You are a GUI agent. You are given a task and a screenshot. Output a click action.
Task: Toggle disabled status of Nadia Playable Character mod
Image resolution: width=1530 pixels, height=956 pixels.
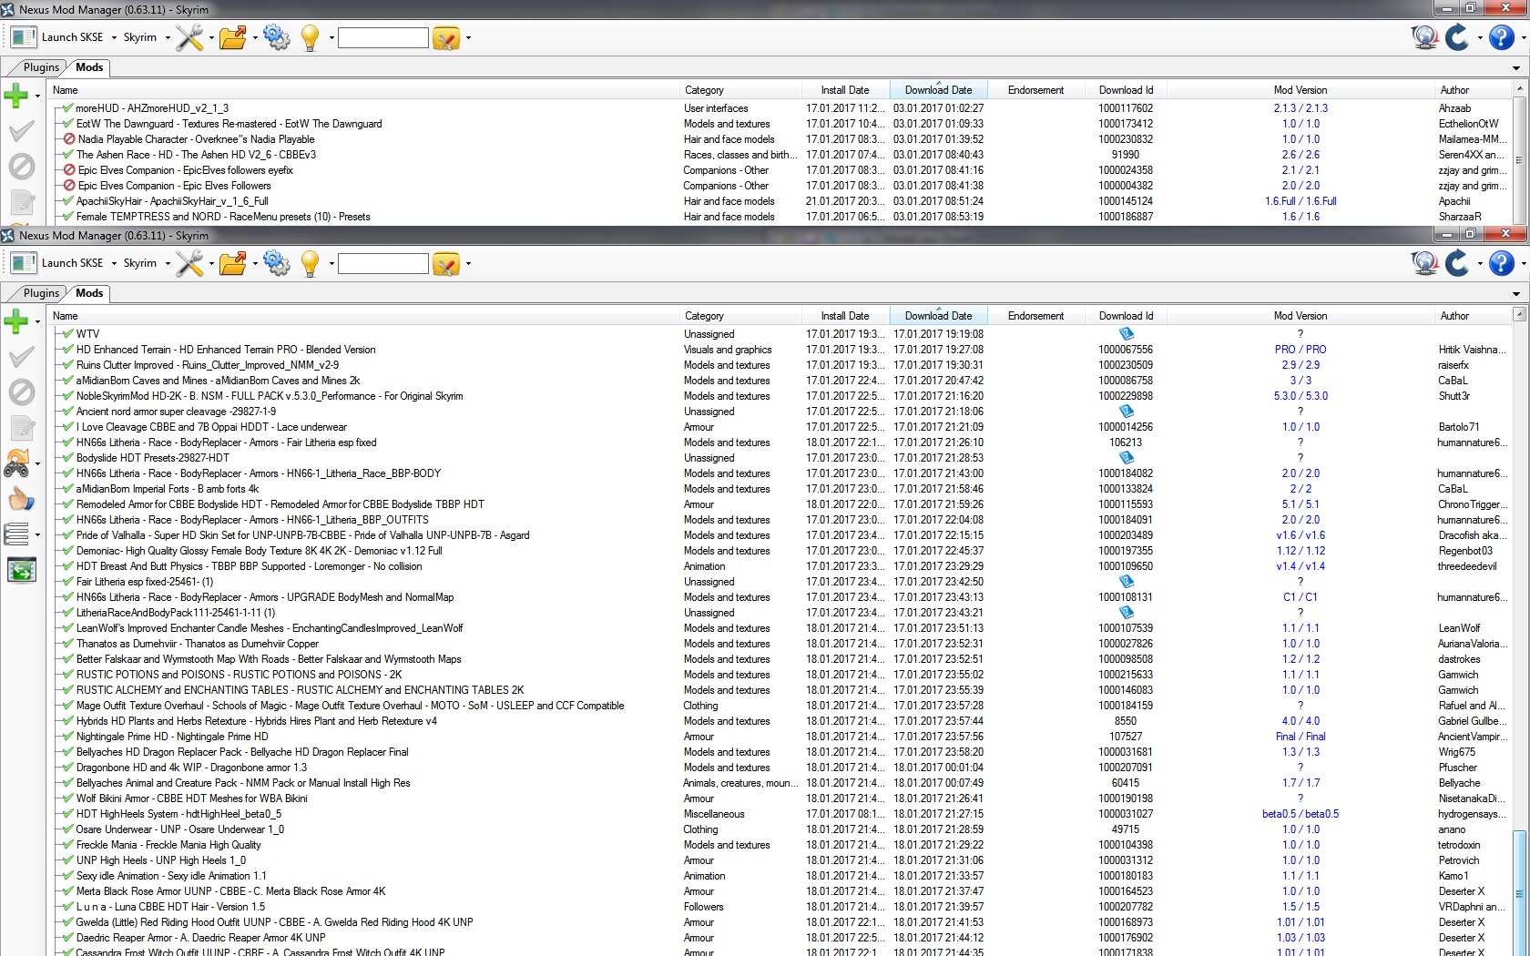[x=69, y=139]
